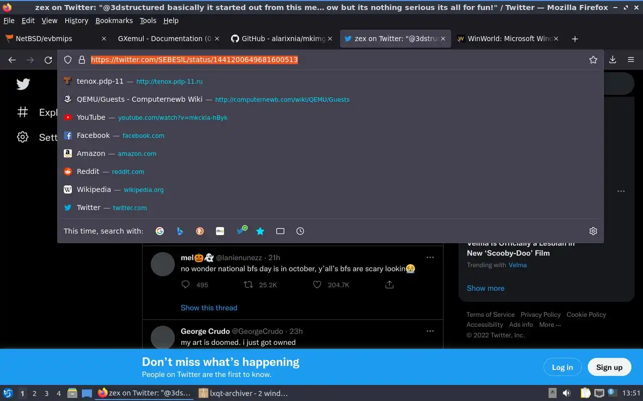Click the tracking protection shield icon

pyautogui.click(x=68, y=60)
